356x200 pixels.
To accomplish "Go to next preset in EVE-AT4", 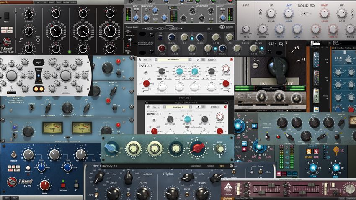I will pos(191,107).
